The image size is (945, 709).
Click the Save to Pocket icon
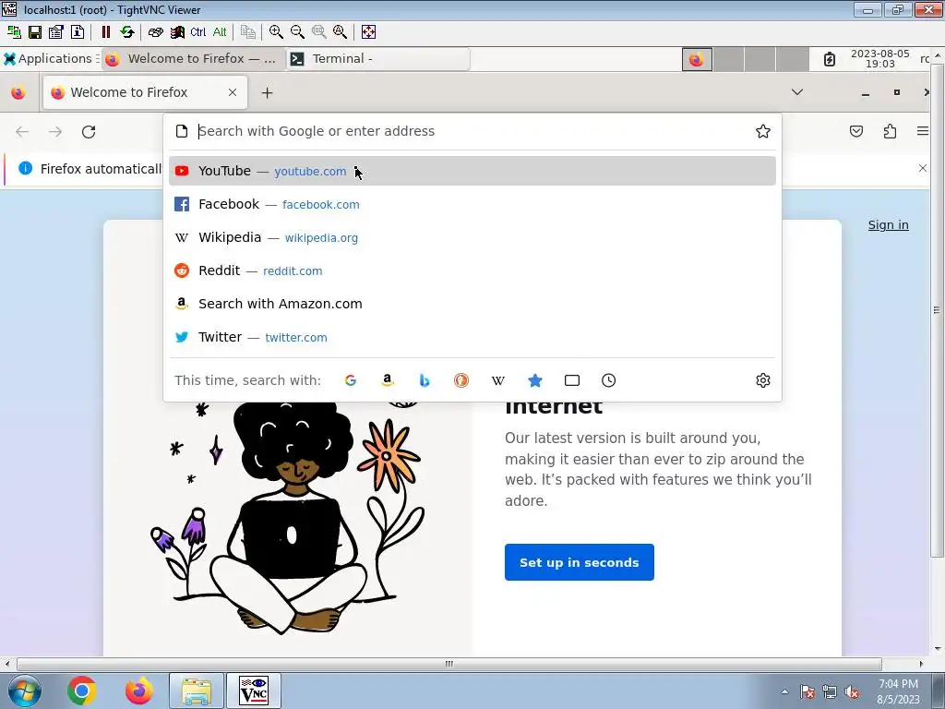pyautogui.click(x=856, y=131)
